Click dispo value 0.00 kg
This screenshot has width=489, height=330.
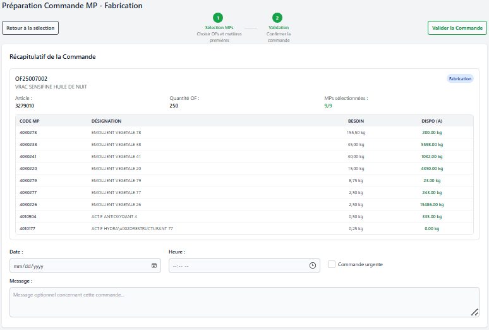[432, 228]
